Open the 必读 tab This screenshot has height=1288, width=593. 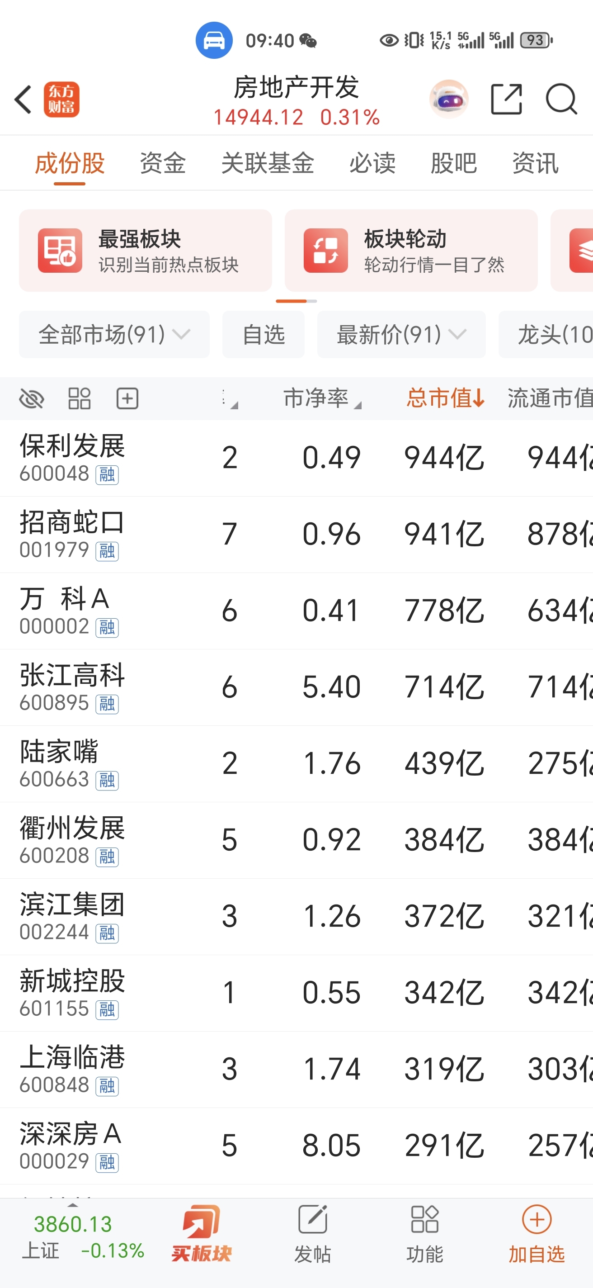[373, 164]
